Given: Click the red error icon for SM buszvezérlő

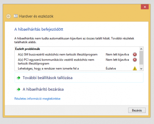Looking at the screenshot, I should pyautogui.click(x=135, y=54).
